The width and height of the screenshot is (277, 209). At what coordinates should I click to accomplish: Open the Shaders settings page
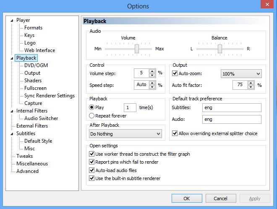pos(33,81)
